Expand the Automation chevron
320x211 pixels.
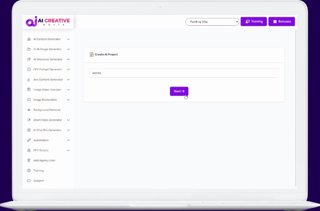tap(69, 140)
